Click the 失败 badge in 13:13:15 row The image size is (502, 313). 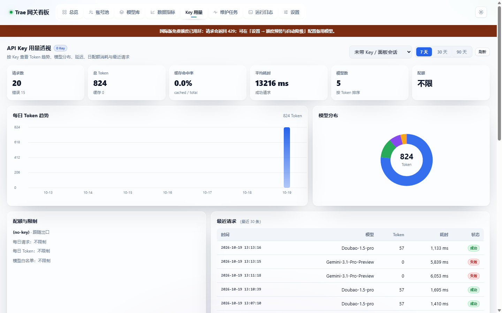coord(473,262)
